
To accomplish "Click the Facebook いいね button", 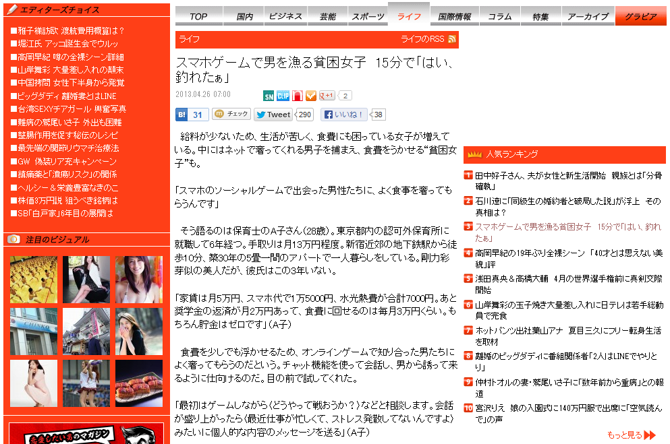I will (x=344, y=115).
